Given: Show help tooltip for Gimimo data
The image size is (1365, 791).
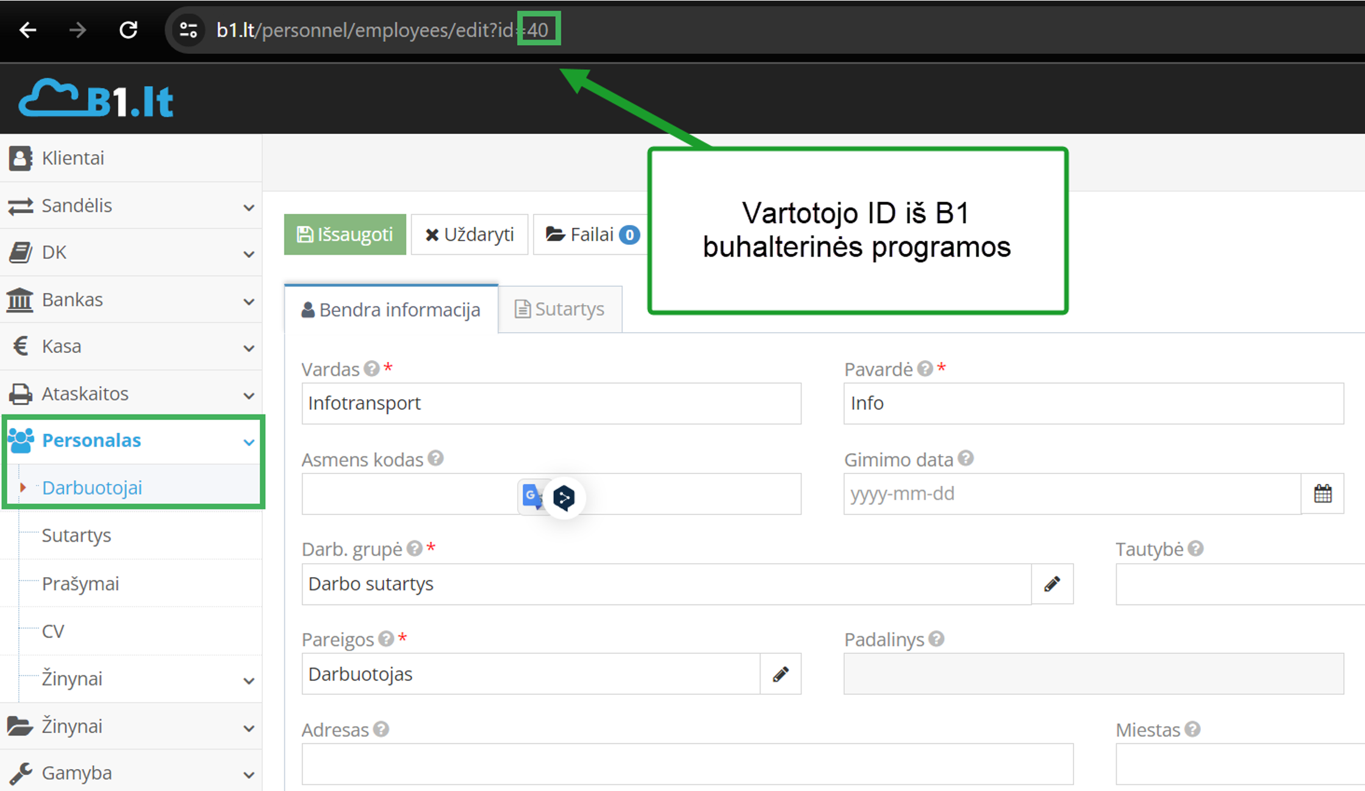Looking at the screenshot, I should pos(966,458).
